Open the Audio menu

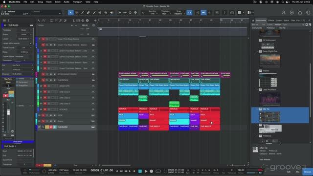coord(67,2)
